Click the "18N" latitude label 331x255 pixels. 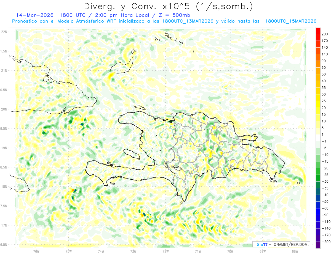(4, 187)
